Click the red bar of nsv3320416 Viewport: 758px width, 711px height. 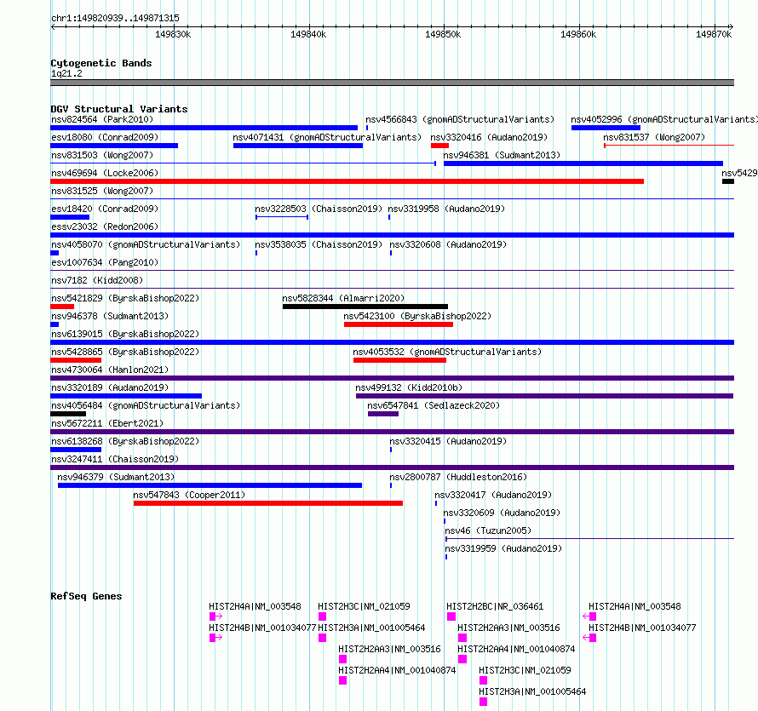coord(440,146)
